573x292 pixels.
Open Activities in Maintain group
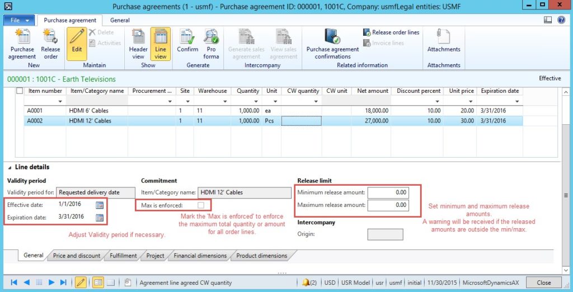pos(105,43)
